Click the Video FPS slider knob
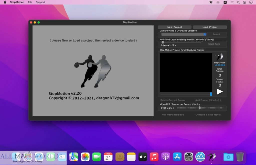The image size is (256, 165). point(200,108)
